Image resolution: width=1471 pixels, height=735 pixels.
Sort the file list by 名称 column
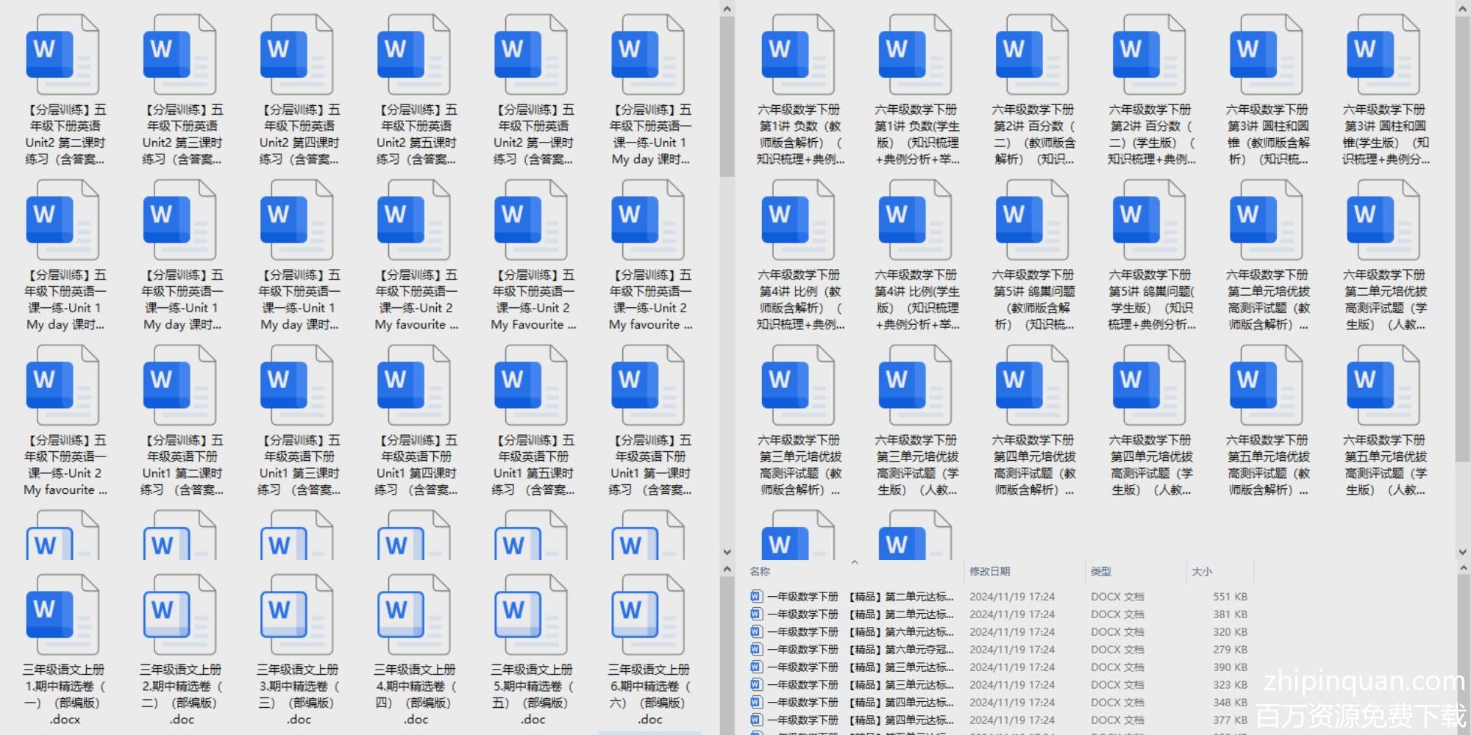point(761,571)
